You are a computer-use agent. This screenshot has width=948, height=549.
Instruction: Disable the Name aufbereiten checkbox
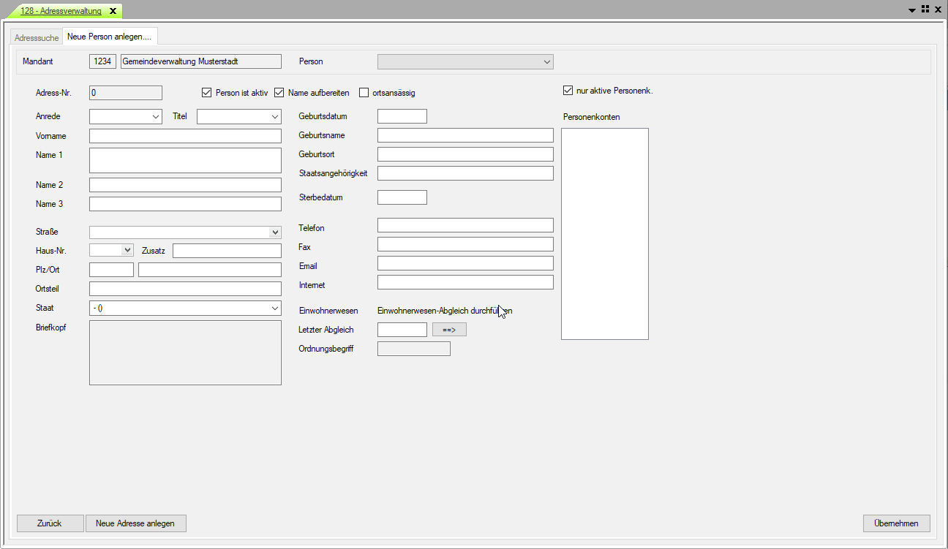tap(279, 93)
